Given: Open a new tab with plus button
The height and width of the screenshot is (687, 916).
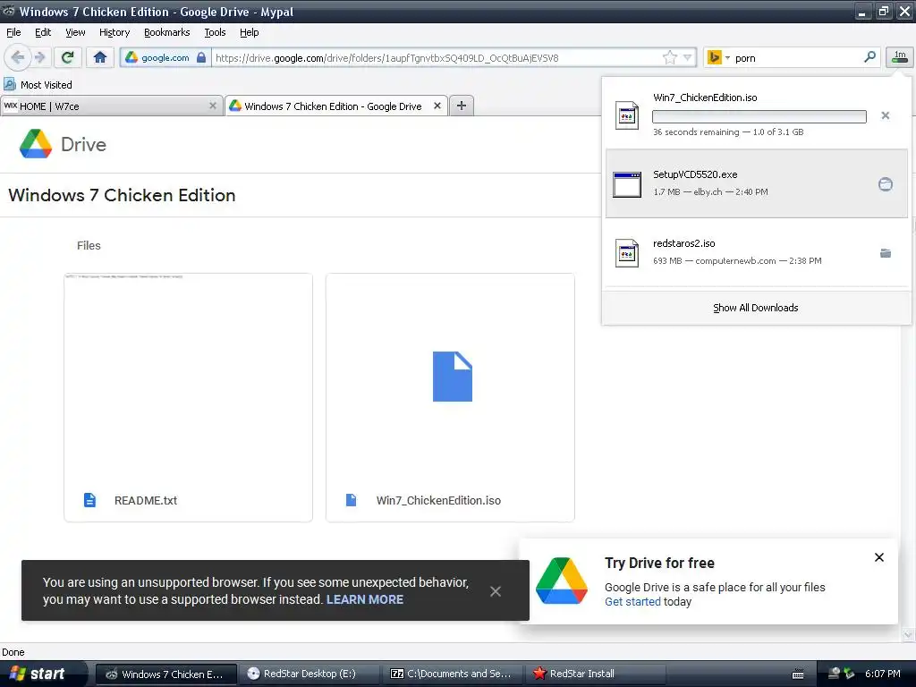Looking at the screenshot, I should click(x=462, y=106).
